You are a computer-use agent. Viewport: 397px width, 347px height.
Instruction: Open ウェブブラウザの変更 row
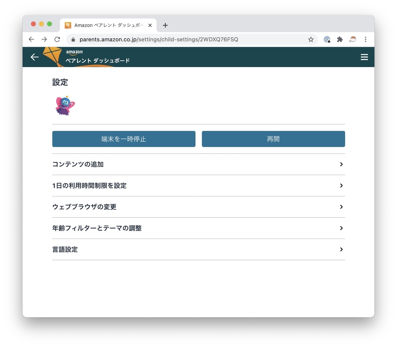click(198, 207)
